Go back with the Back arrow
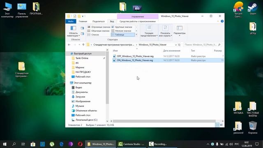The width and height of the screenshot is (263, 148). click(69, 45)
